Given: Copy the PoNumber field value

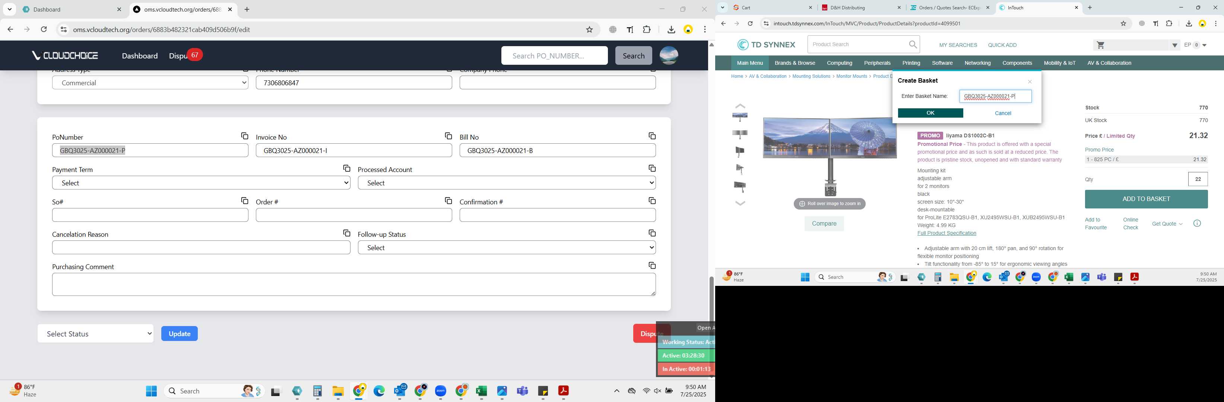Looking at the screenshot, I should pyautogui.click(x=244, y=136).
